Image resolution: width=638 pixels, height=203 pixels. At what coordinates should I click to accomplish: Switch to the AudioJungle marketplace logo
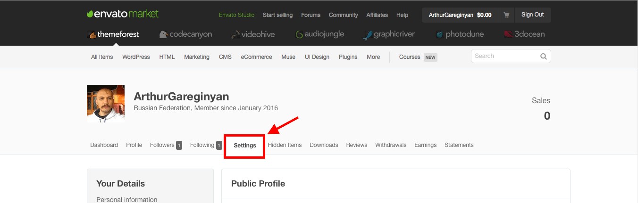(319, 34)
